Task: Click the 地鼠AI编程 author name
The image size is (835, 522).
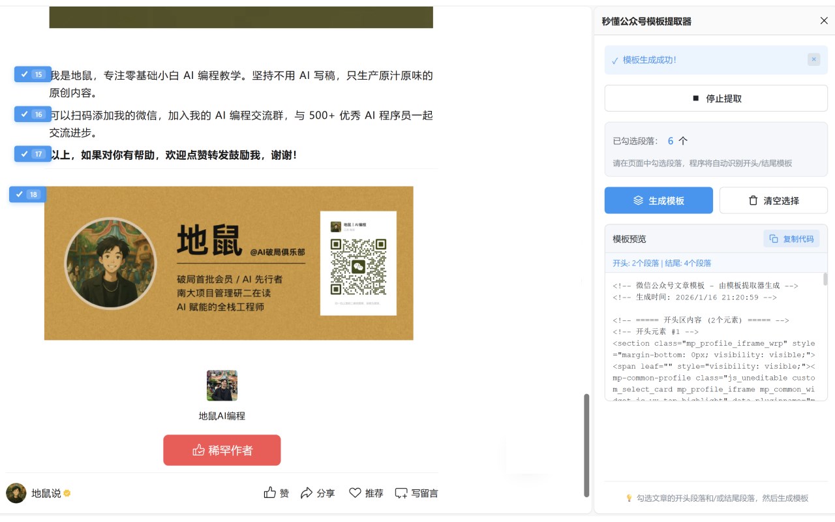Action: click(x=222, y=416)
